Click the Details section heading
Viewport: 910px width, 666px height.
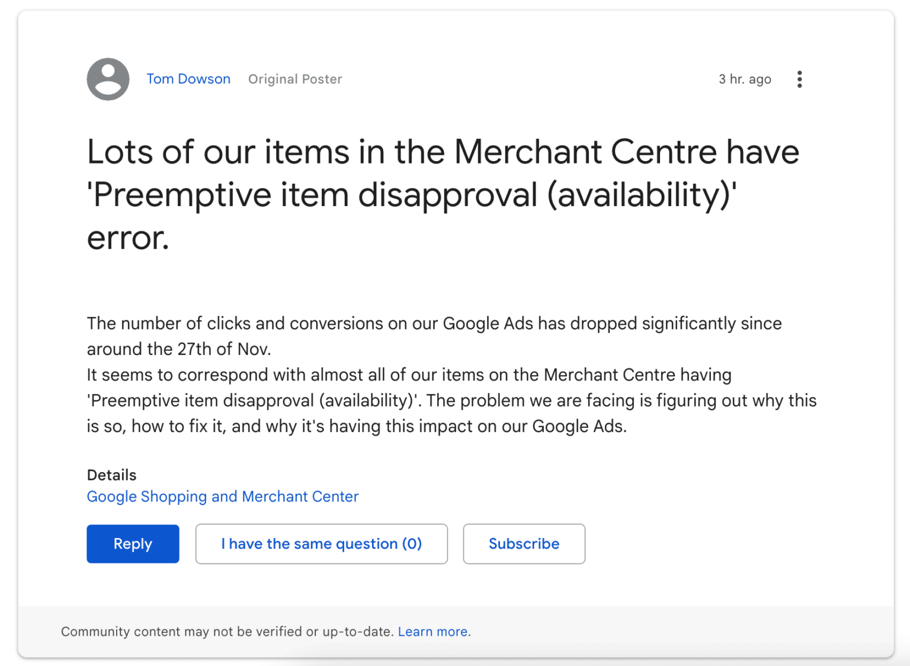pos(112,475)
